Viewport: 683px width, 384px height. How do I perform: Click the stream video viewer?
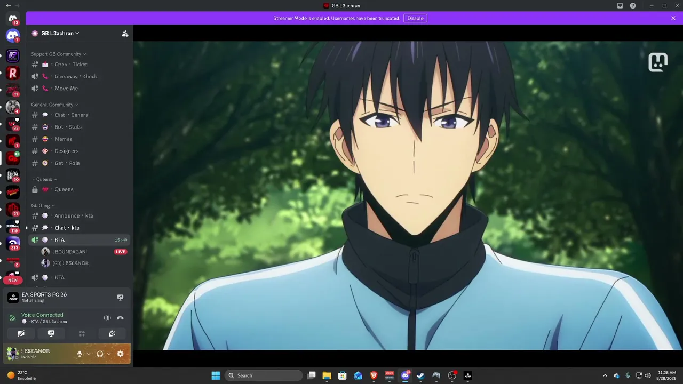(408, 196)
